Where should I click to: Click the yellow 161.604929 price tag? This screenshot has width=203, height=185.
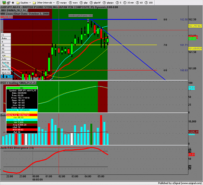click(195, 49)
